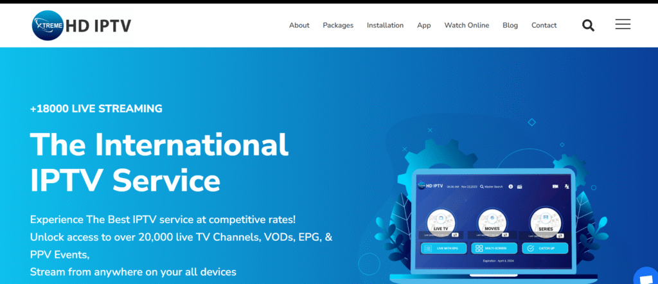
Task: Click 'Experience The Best IPTV service' line
Action: (163, 219)
